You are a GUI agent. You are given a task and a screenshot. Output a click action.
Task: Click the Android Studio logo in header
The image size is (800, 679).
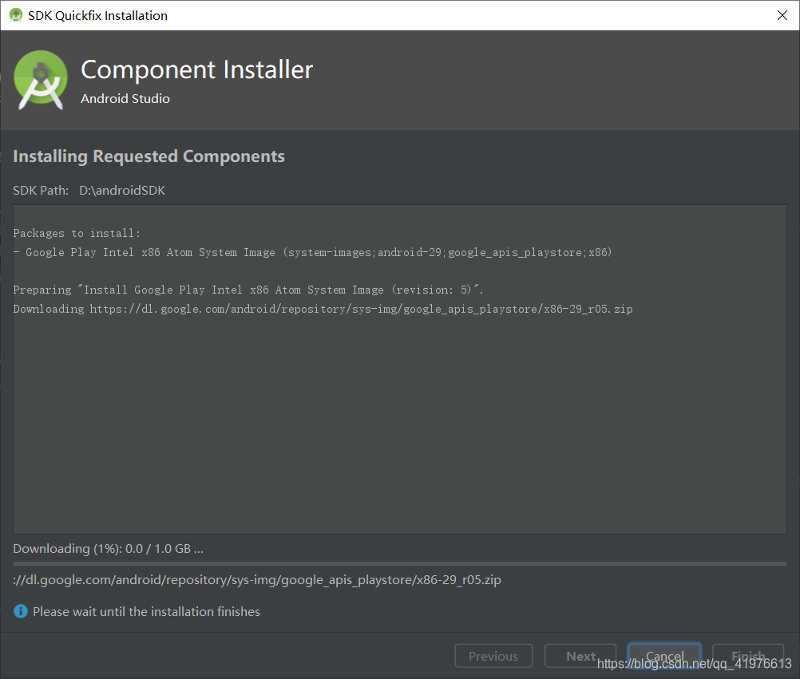tap(41, 79)
